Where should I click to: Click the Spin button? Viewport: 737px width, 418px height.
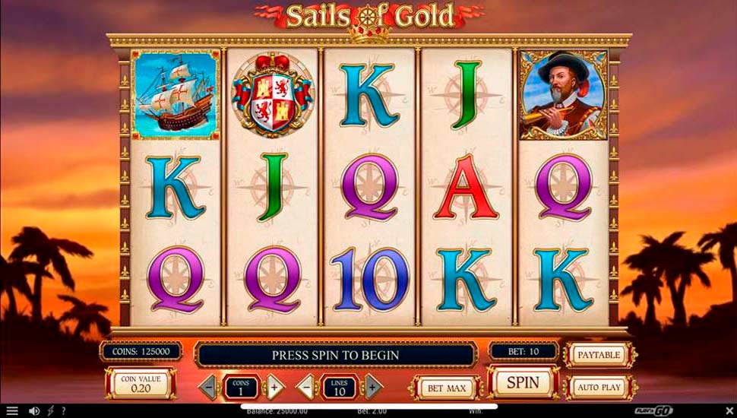[x=523, y=382]
